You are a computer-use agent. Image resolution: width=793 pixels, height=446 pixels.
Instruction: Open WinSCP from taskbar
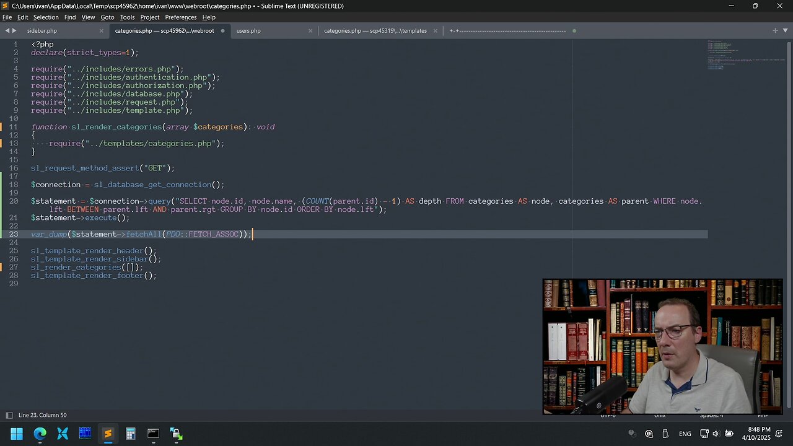point(176,434)
